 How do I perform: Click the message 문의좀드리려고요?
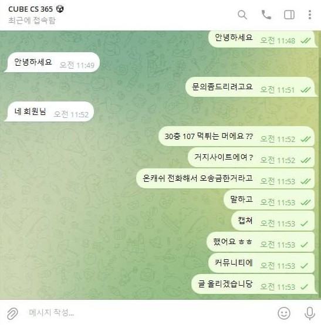(251, 87)
